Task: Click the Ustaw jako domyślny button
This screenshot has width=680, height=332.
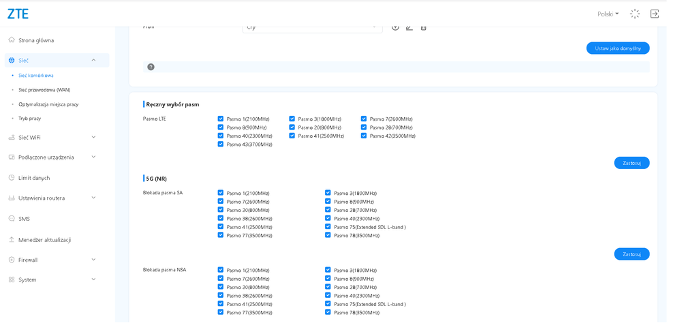Action: (617, 48)
